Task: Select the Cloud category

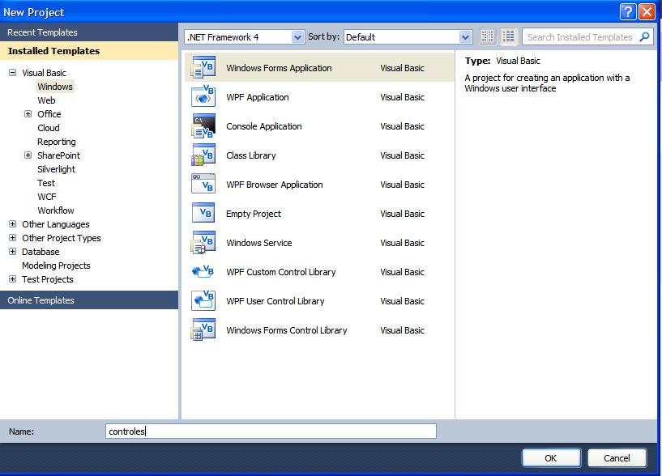Action: (x=49, y=128)
